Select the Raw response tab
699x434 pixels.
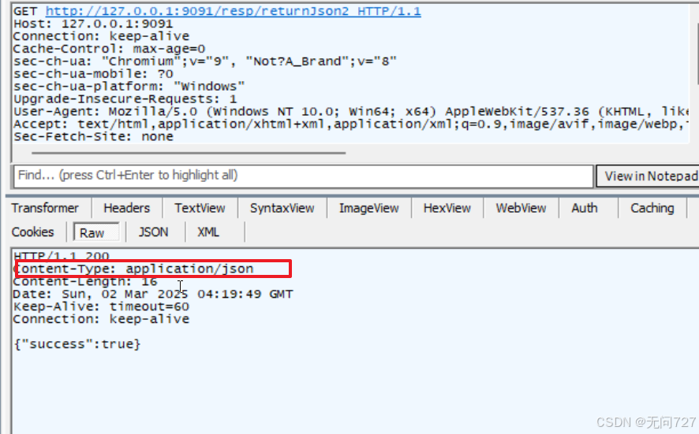coord(96,232)
